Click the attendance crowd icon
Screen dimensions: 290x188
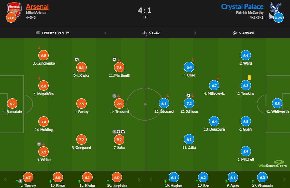coord(145,33)
